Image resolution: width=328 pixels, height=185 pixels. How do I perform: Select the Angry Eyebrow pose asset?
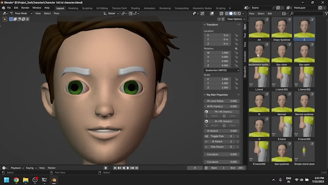pos(282,29)
